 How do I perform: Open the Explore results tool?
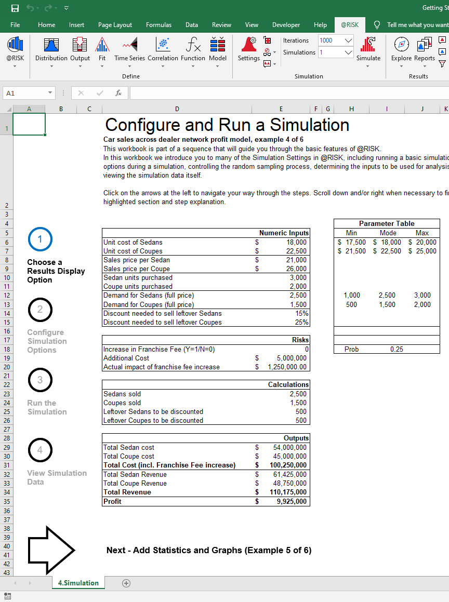[x=400, y=49]
